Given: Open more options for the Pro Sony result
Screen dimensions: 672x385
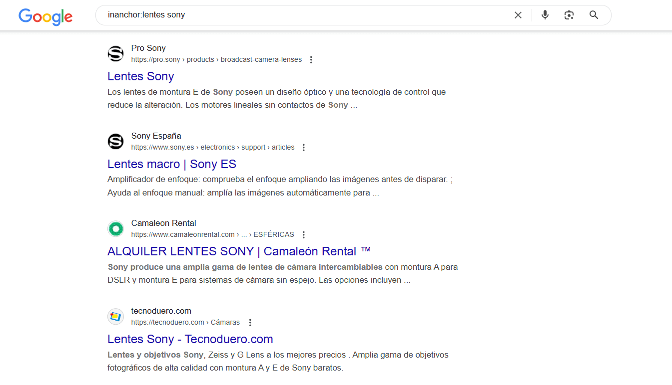Looking at the screenshot, I should coord(311,60).
